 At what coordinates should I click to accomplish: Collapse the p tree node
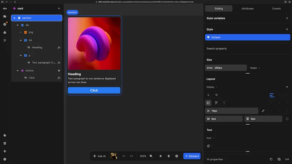(x=21, y=56)
